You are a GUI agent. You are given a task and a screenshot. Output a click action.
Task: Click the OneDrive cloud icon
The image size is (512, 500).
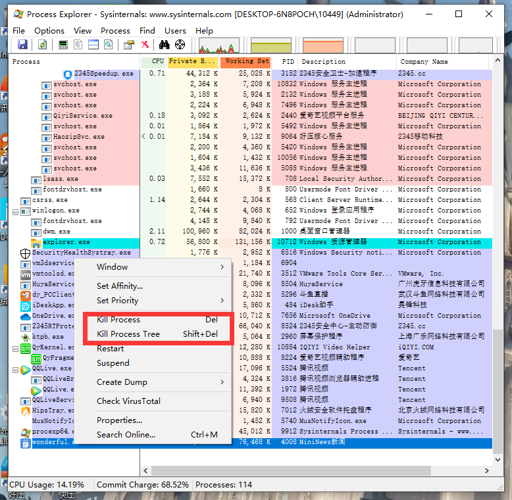26,316
